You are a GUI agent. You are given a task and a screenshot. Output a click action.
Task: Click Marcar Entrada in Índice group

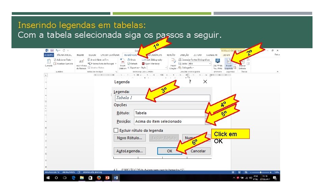[242, 64]
